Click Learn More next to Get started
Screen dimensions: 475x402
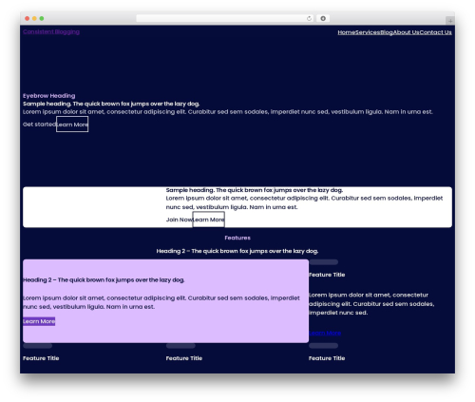point(72,124)
